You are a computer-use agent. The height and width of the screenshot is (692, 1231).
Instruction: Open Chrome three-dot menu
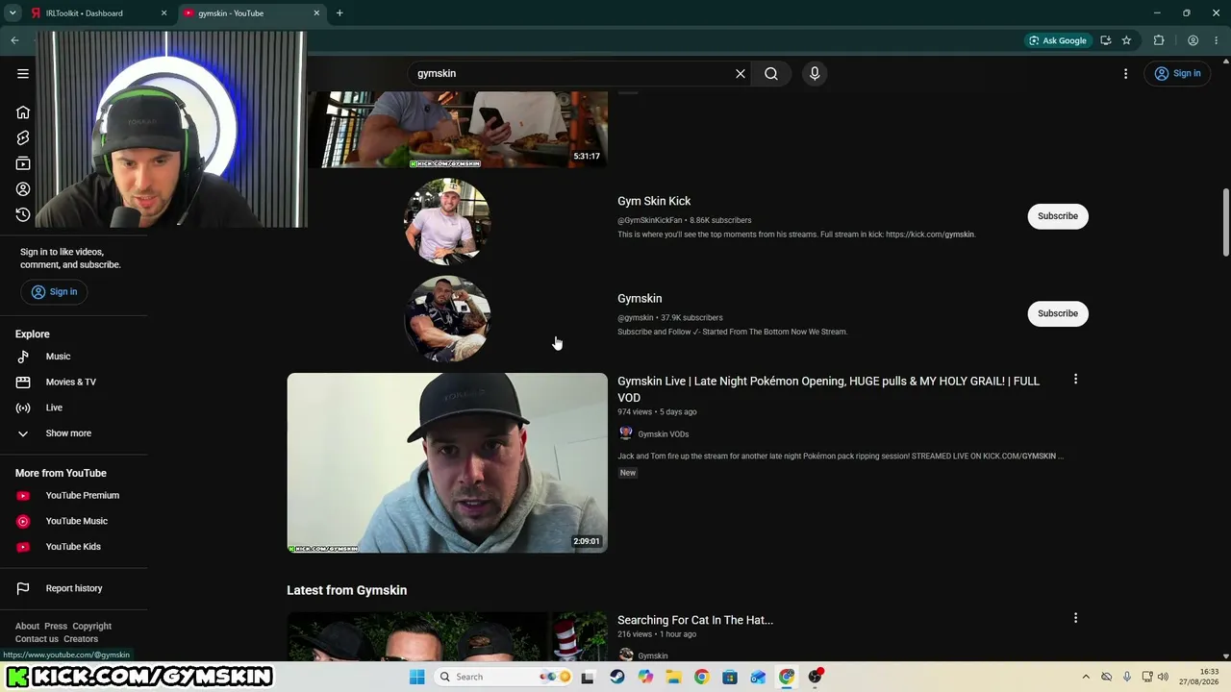click(1217, 40)
